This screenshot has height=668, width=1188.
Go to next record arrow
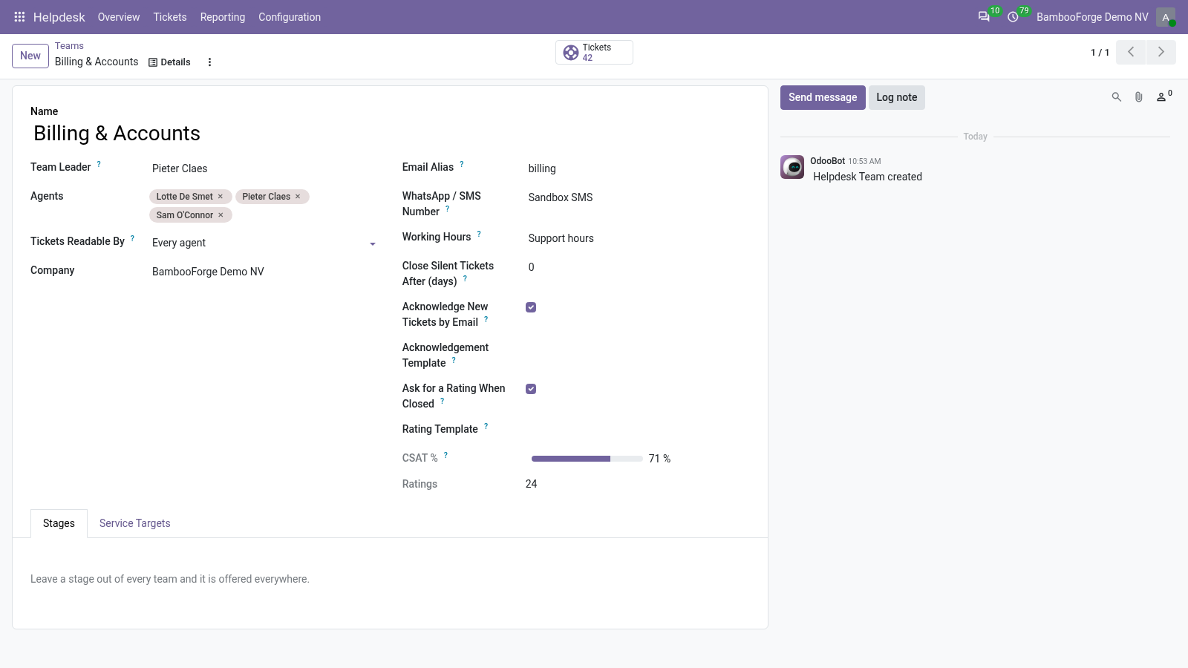(x=1161, y=52)
